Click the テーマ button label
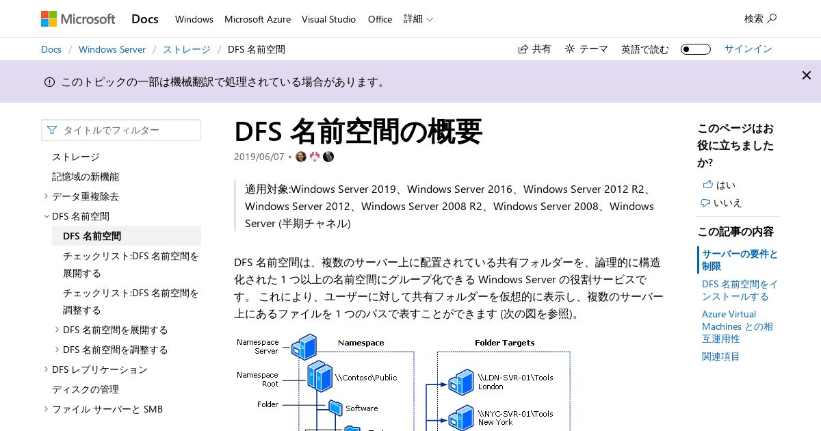The width and height of the screenshot is (821, 431). tap(594, 49)
